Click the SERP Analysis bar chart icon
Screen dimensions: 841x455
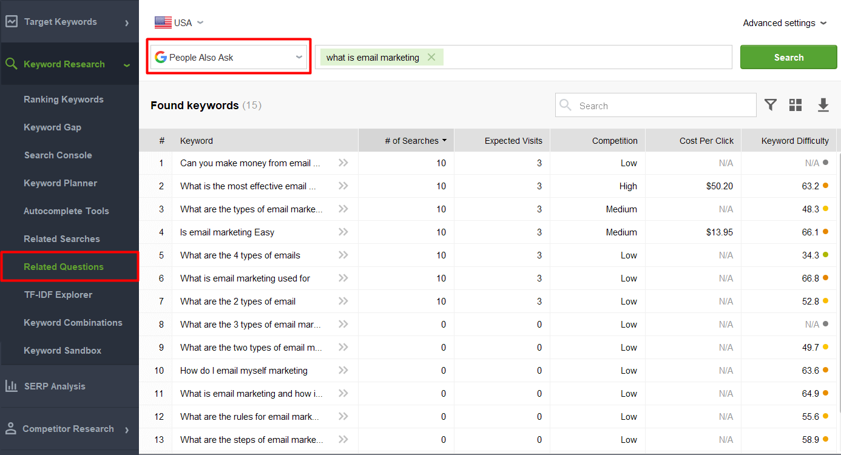(x=11, y=386)
